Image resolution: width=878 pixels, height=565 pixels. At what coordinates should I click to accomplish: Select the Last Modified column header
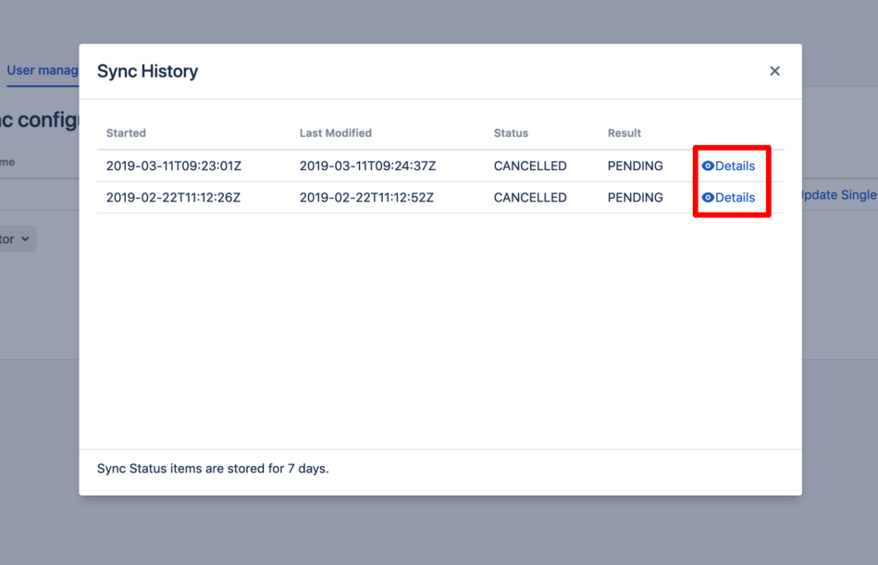point(336,133)
